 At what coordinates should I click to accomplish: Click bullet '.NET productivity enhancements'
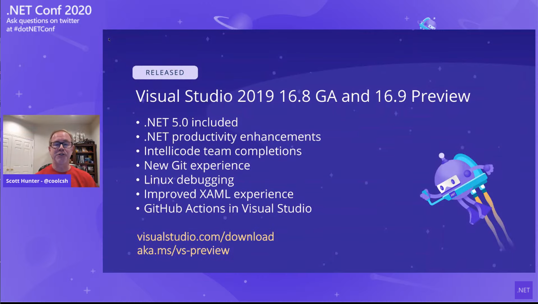[x=232, y=137]
